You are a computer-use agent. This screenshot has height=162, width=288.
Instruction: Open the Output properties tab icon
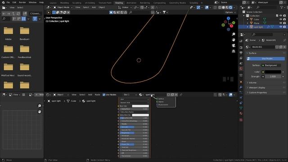pos(241,53)
